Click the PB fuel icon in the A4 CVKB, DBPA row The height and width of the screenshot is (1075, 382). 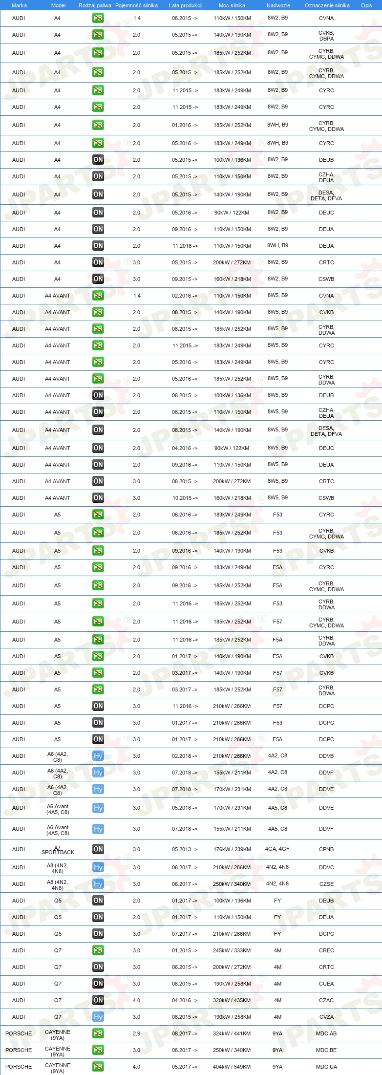click(98, 35)
